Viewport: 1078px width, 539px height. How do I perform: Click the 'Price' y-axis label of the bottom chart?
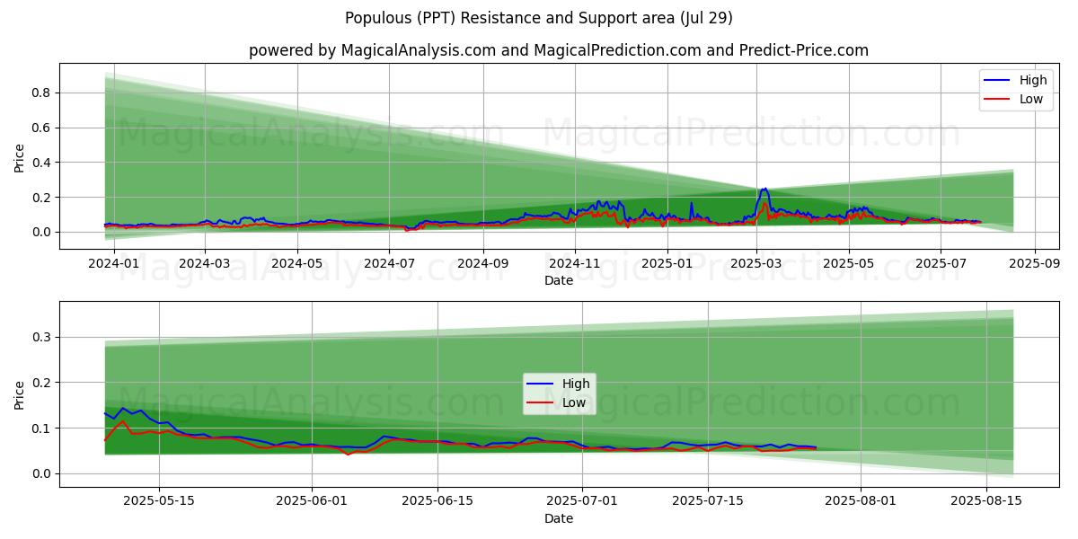(19, 394)
